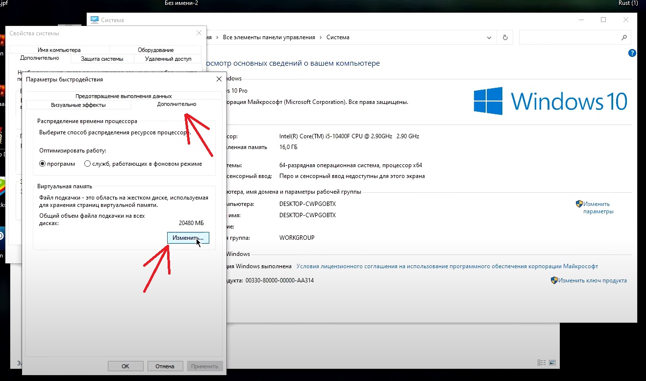646x381 pixels.
Task: Click the Система window title bar icon
Action: pos(94,20)
